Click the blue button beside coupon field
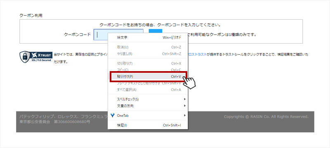The width and height of the screenshot is (330, 148). point(156,31)
